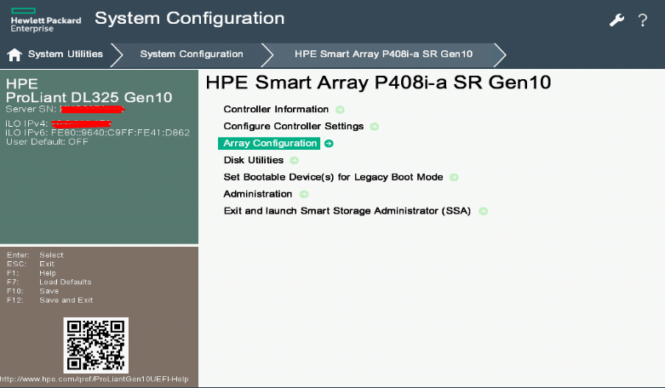The image size is (665, 388).
Task: Click arrow beside Exit and launch SSA
Action: (x=483, y=211)
